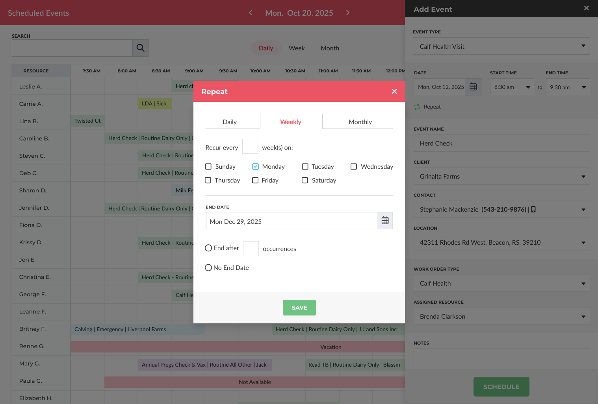Screen dimensions: 598x404
Task: Enable the Wednesday checkbox
Action: pos(354,166)
